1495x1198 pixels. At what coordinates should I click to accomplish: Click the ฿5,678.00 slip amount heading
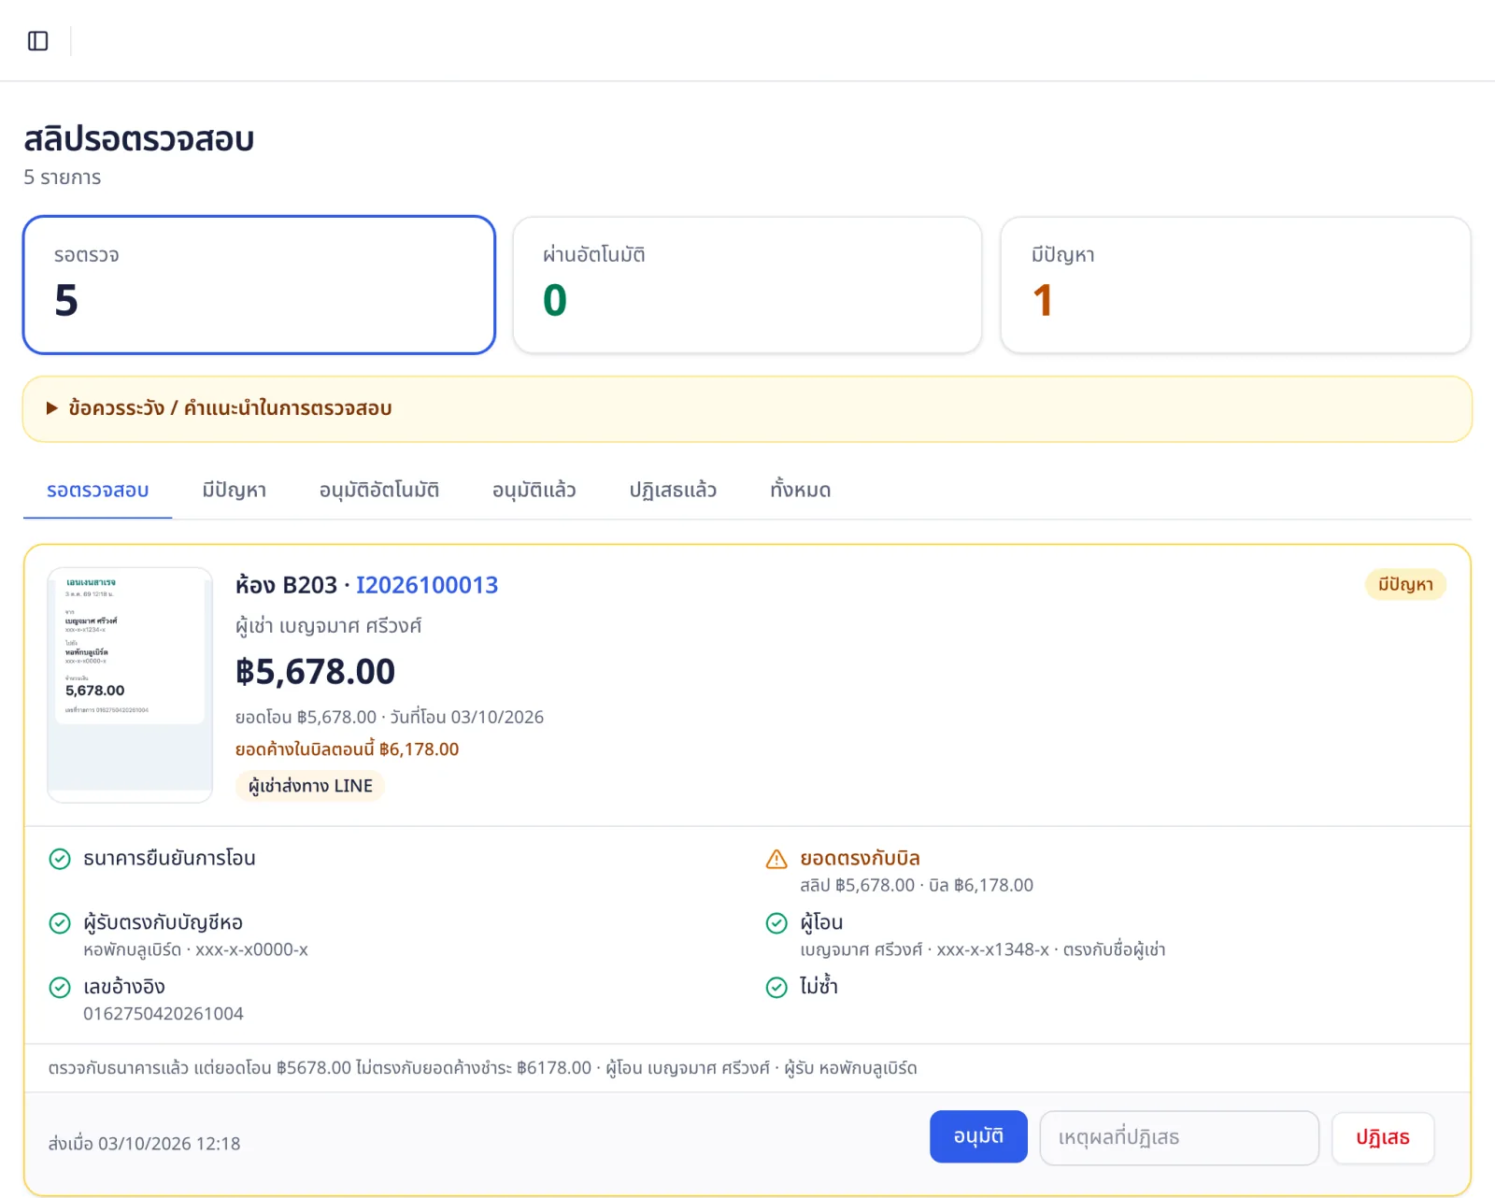(x=316, y=672)
